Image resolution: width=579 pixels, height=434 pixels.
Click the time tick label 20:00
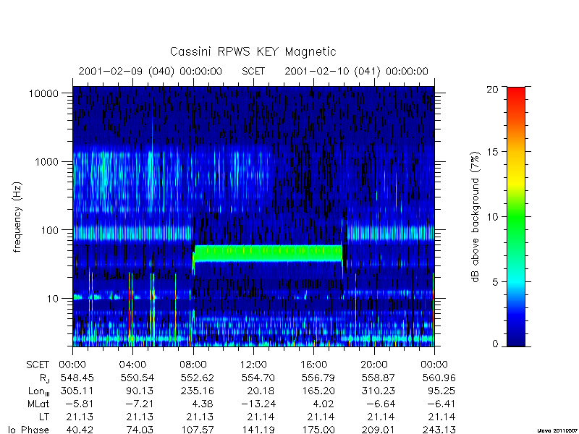point(373,365)
